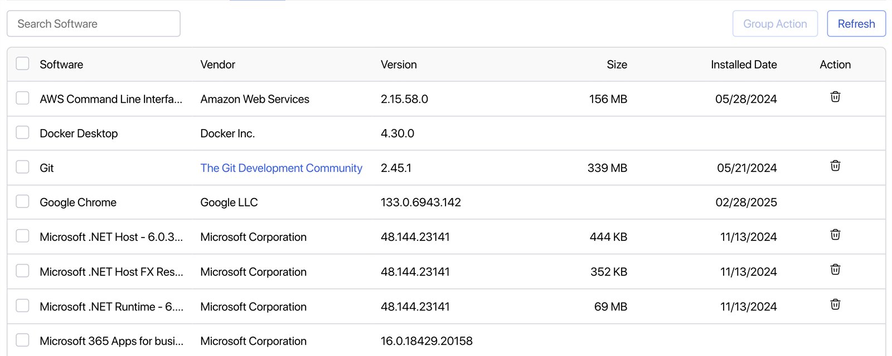Click the Docker Desktop software name
Viewport: 892px width, 356px height.
click(79, 133)
